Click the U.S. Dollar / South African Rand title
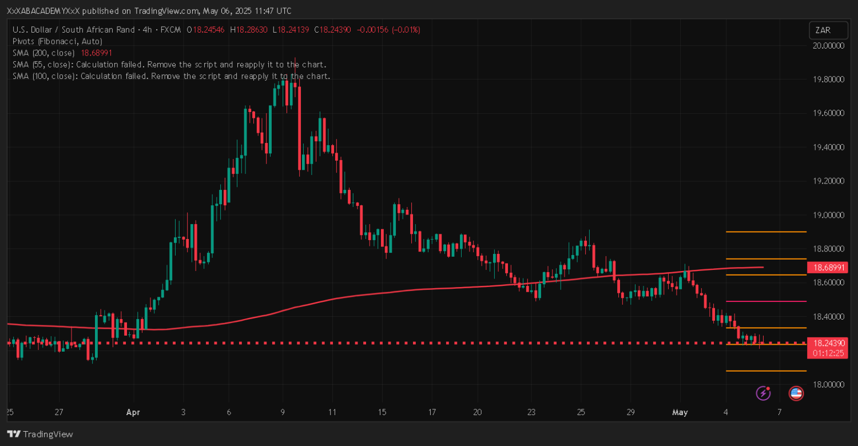858x446 pixels. [73, 30]
